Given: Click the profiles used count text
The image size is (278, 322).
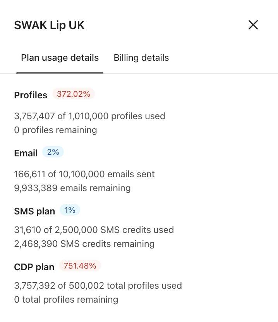Looking at the screenshot, I should [x=89, y=116].
